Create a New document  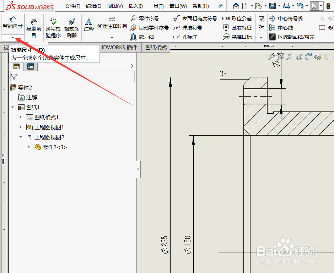(x=245, y=6)
